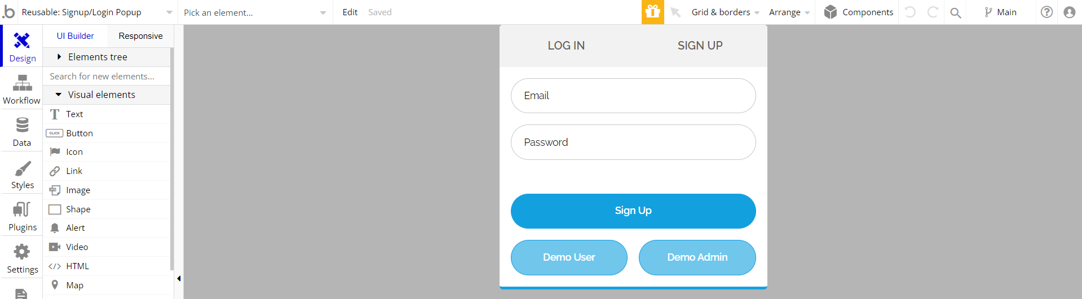Screen dimensions: 1082x299
Task: Switch to the Responsive tab
Action: [140, 36]
